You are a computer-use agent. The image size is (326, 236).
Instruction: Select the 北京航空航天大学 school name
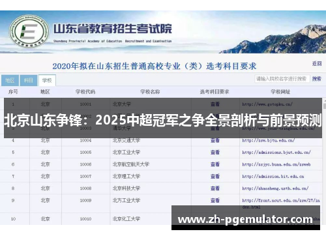[x=131, y=164]
